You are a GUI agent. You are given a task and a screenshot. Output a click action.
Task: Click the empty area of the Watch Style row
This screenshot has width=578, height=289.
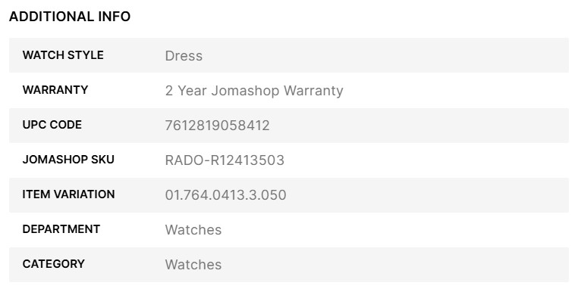pos(385,55)
